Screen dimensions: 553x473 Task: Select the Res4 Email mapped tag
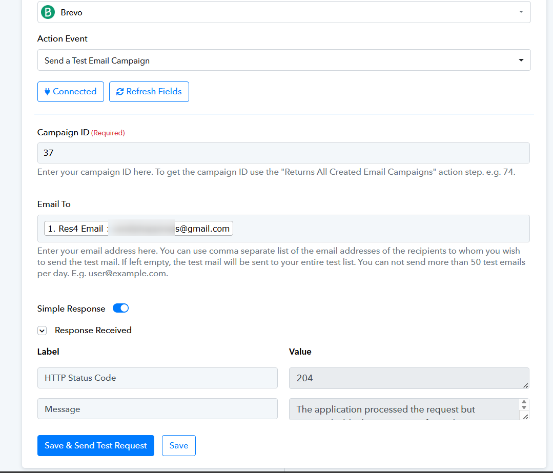138,229
